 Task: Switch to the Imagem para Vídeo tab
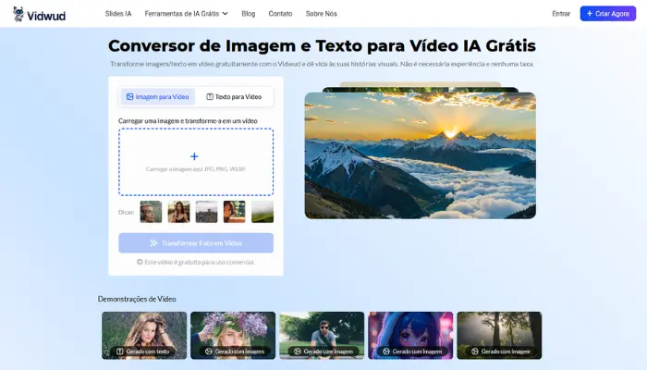[157, 96]
